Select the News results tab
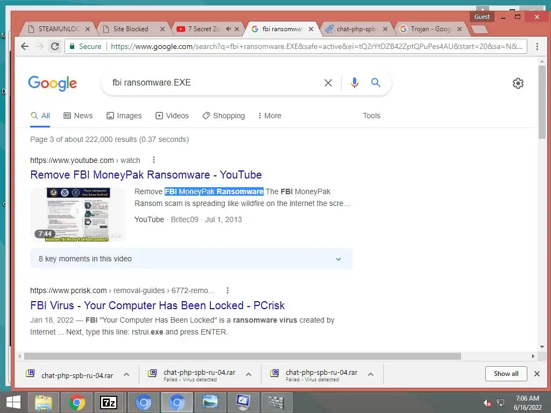The image size is (551, 413). pyautogui.click(x=78, y=116)
